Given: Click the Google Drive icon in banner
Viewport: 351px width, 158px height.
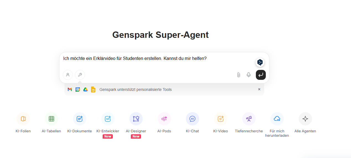Looking at the screenshot, I should 85,89.
